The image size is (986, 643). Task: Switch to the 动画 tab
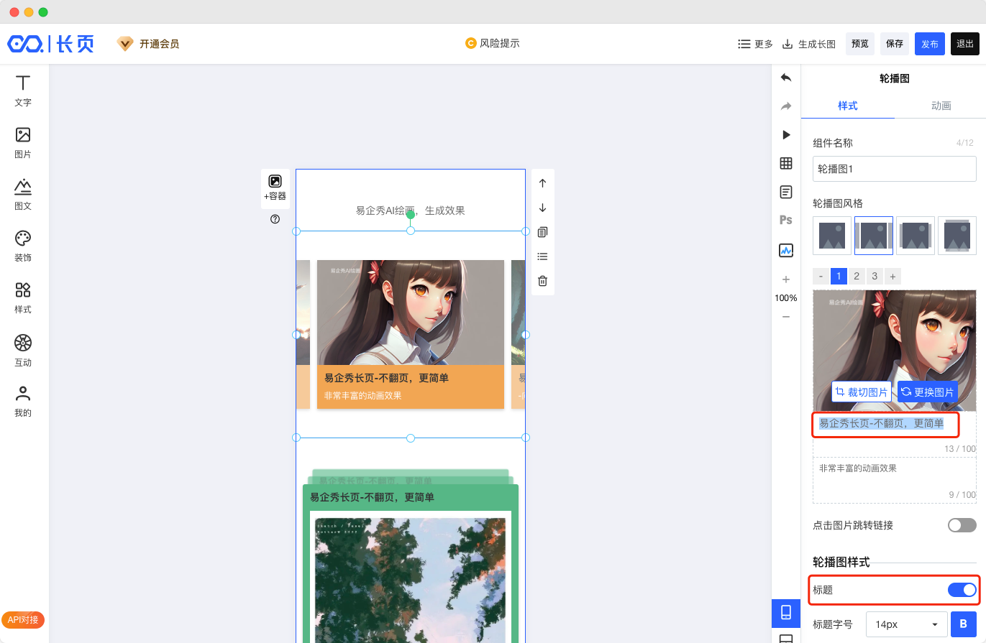coord(941,106)
